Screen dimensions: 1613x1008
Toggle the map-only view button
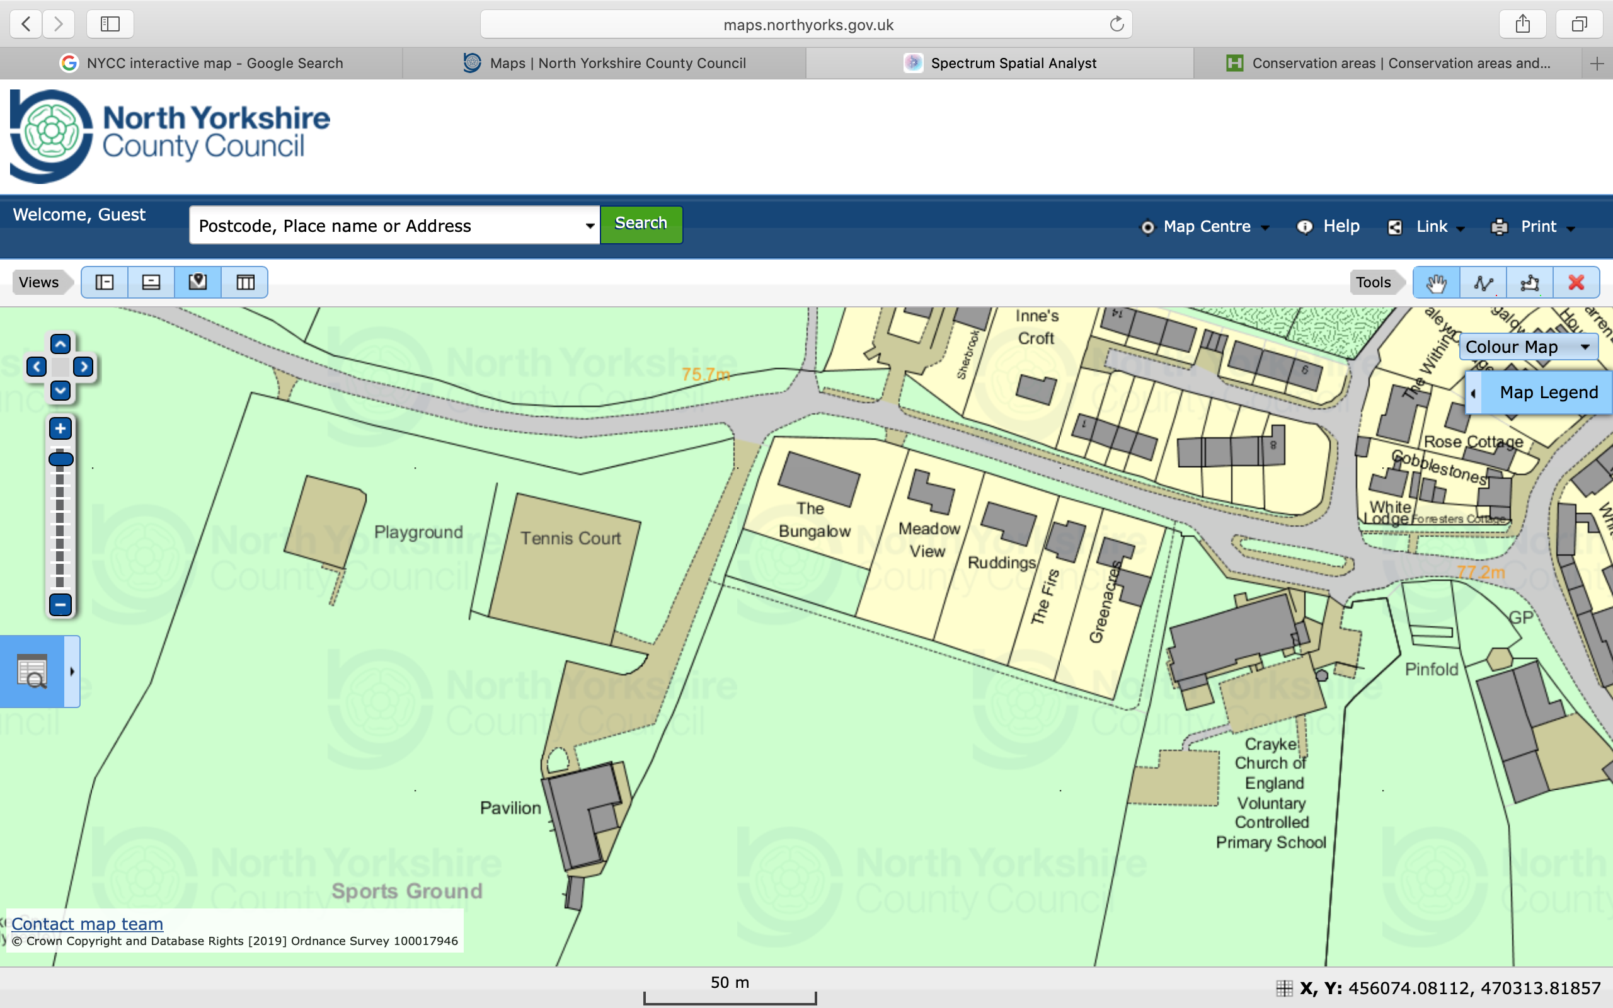point(198,283)
